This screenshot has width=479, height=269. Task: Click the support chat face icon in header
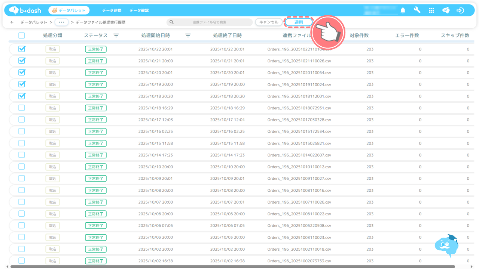446,10
